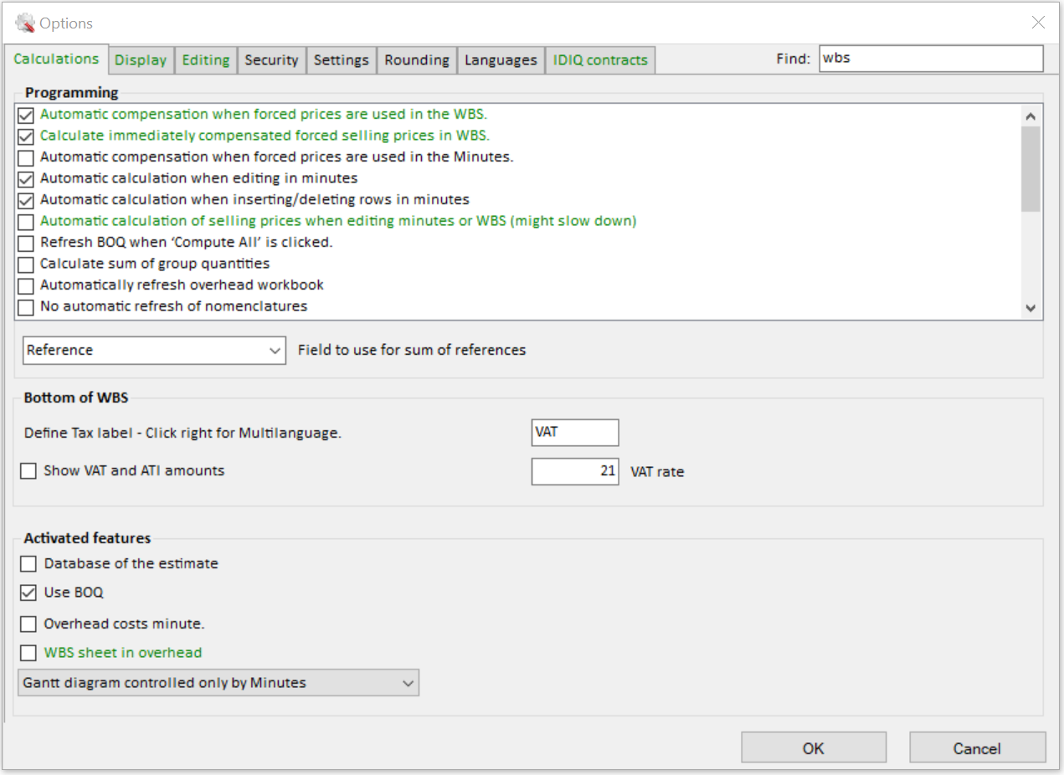Select the Security tab
1064x775 pixels.
[271, 60]
